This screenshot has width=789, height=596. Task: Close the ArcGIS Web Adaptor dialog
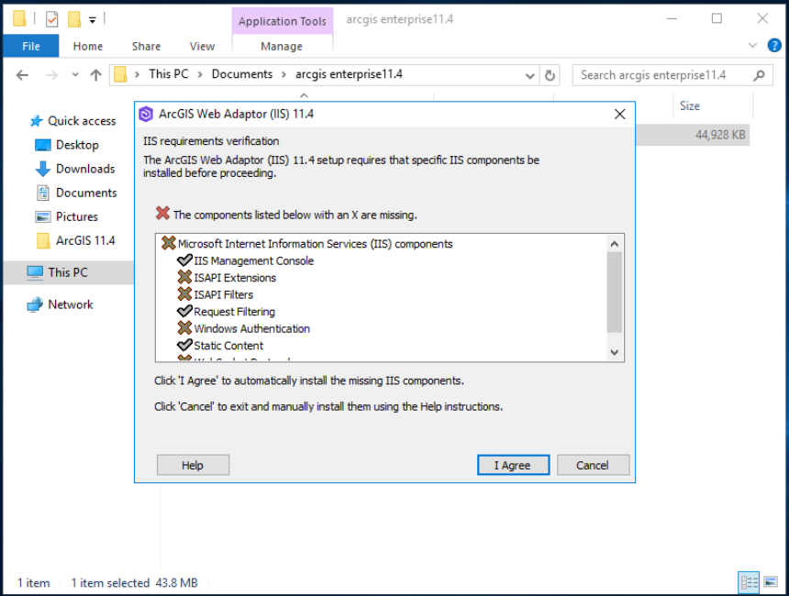(x=620, y=115)
